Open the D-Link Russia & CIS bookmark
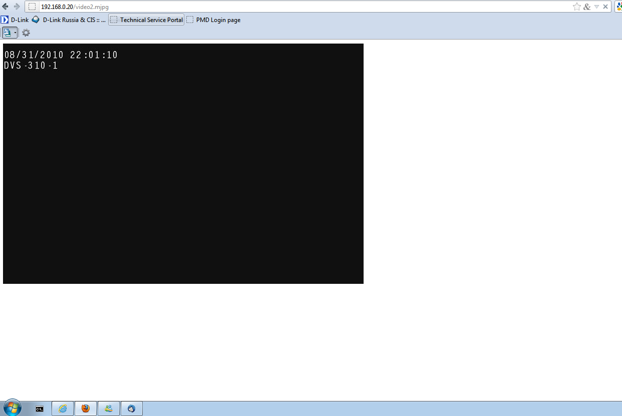 (x=69, y=20)
